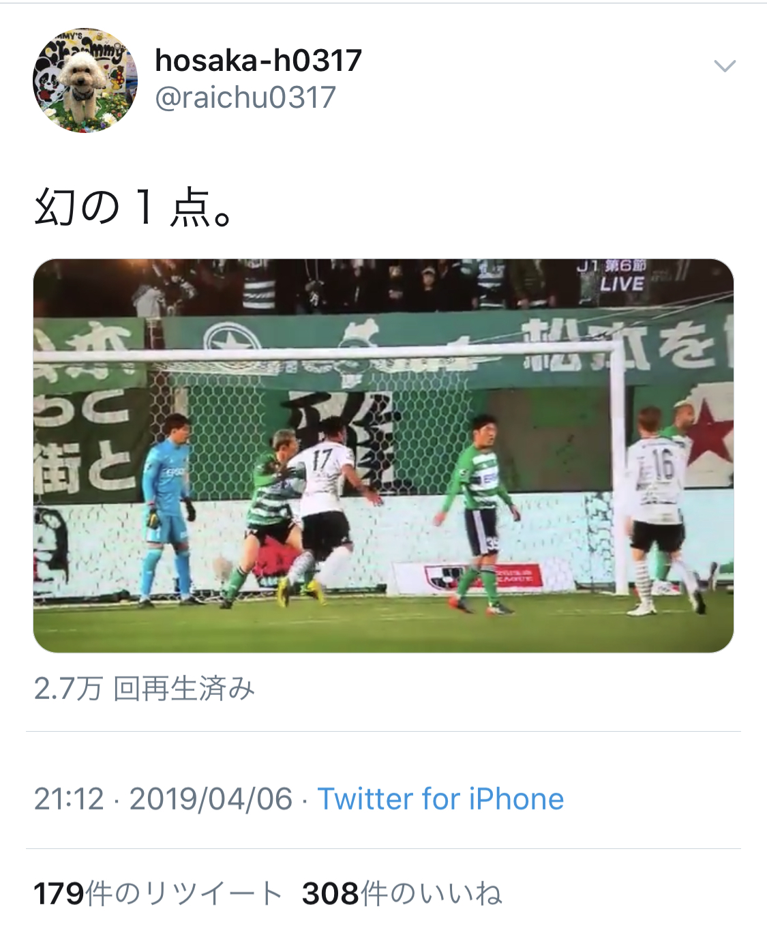
Task: Play the soccer match video
Action: (x=383, y=456)
